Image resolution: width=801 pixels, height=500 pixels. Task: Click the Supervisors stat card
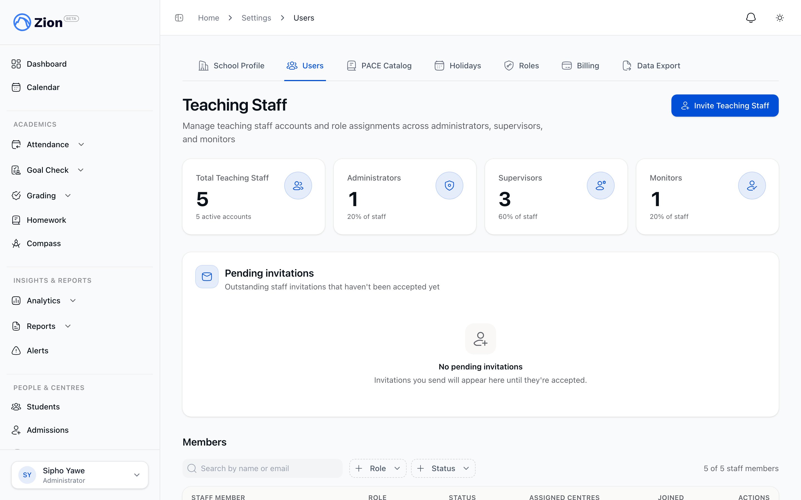(556, 197)
